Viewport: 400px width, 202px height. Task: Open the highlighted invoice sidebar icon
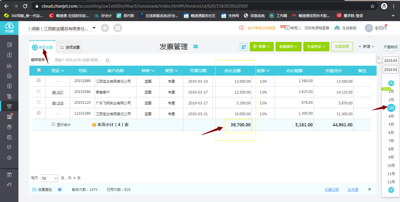(x=9, y=106)
